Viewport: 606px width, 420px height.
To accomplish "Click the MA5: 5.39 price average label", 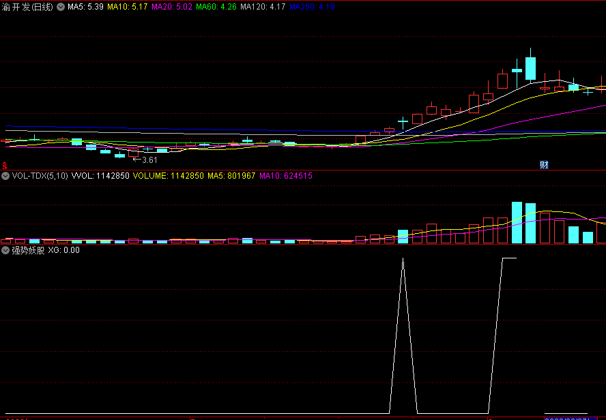I will [85, 7].
